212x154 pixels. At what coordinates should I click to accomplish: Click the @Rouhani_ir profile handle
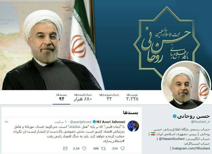point(200,122)
